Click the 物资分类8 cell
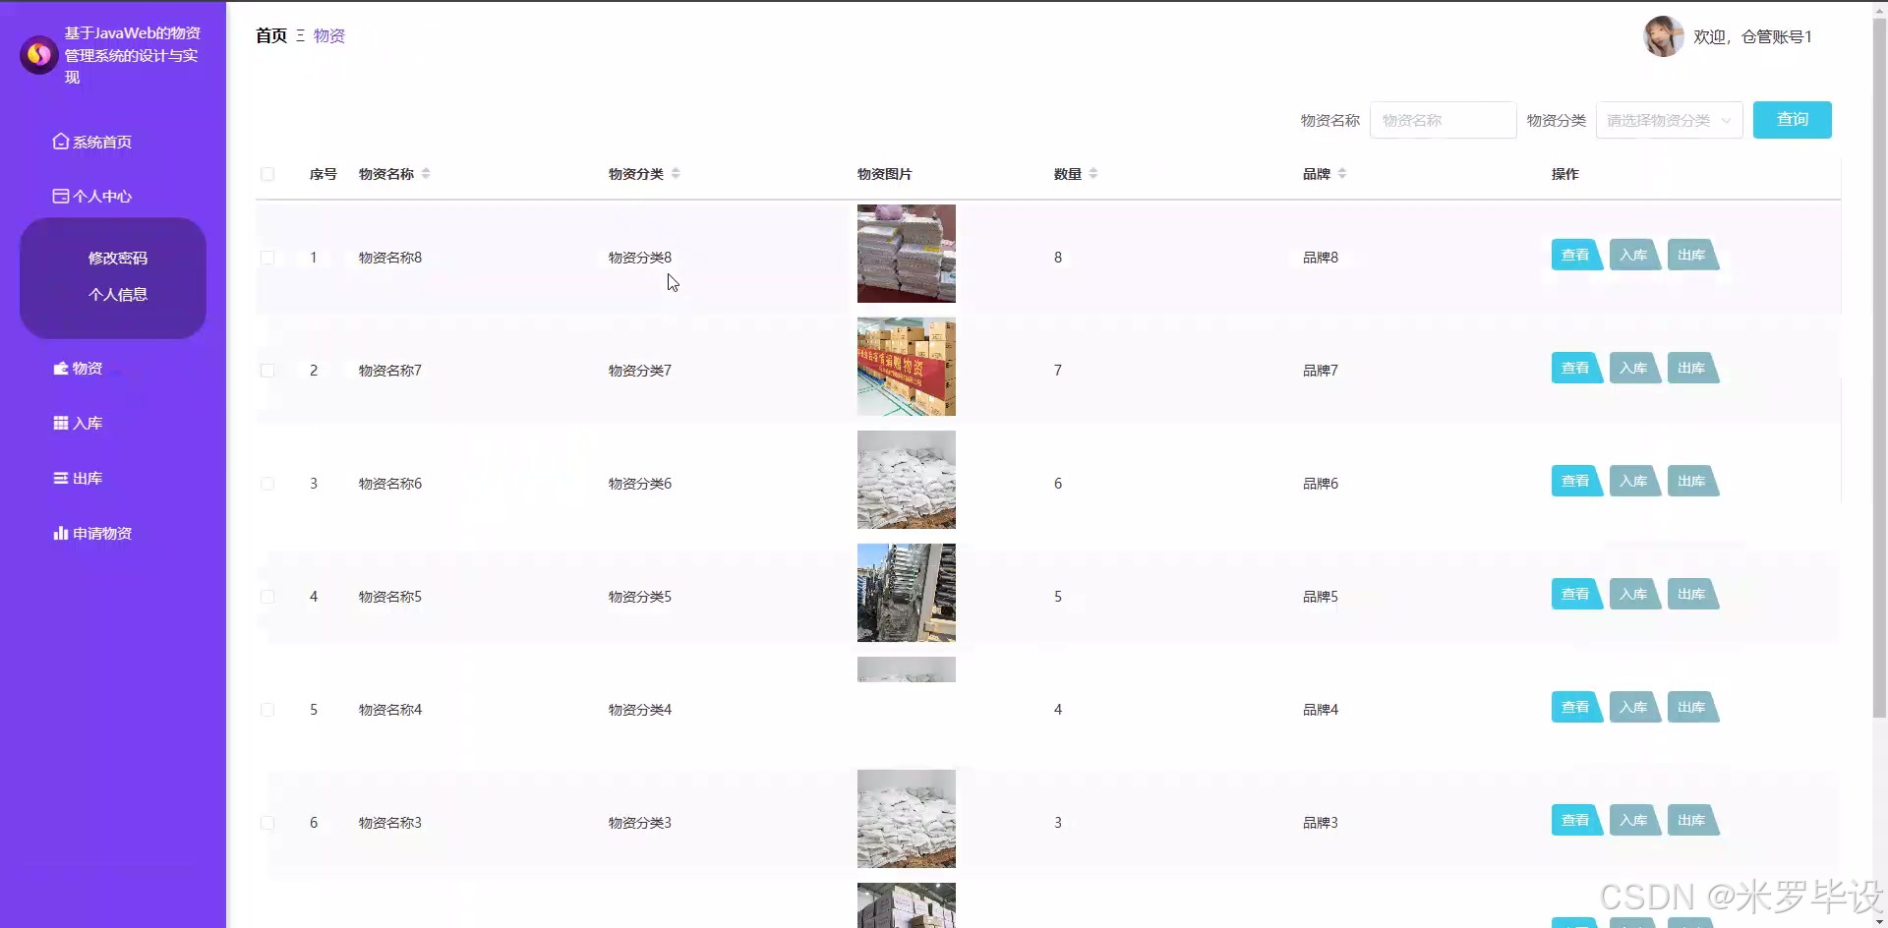This screenshot has width=1888, height=928. pyautogui.click(x=640, y=258)
